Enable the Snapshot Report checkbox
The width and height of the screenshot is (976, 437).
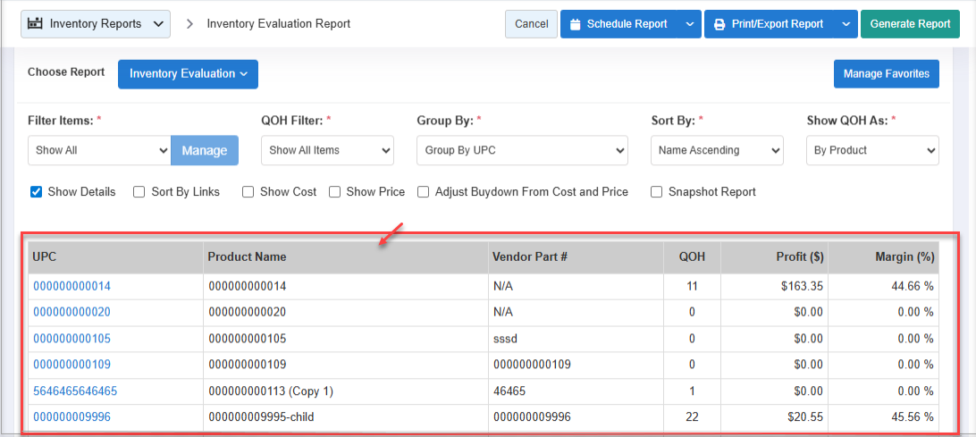tap(657, 192)
